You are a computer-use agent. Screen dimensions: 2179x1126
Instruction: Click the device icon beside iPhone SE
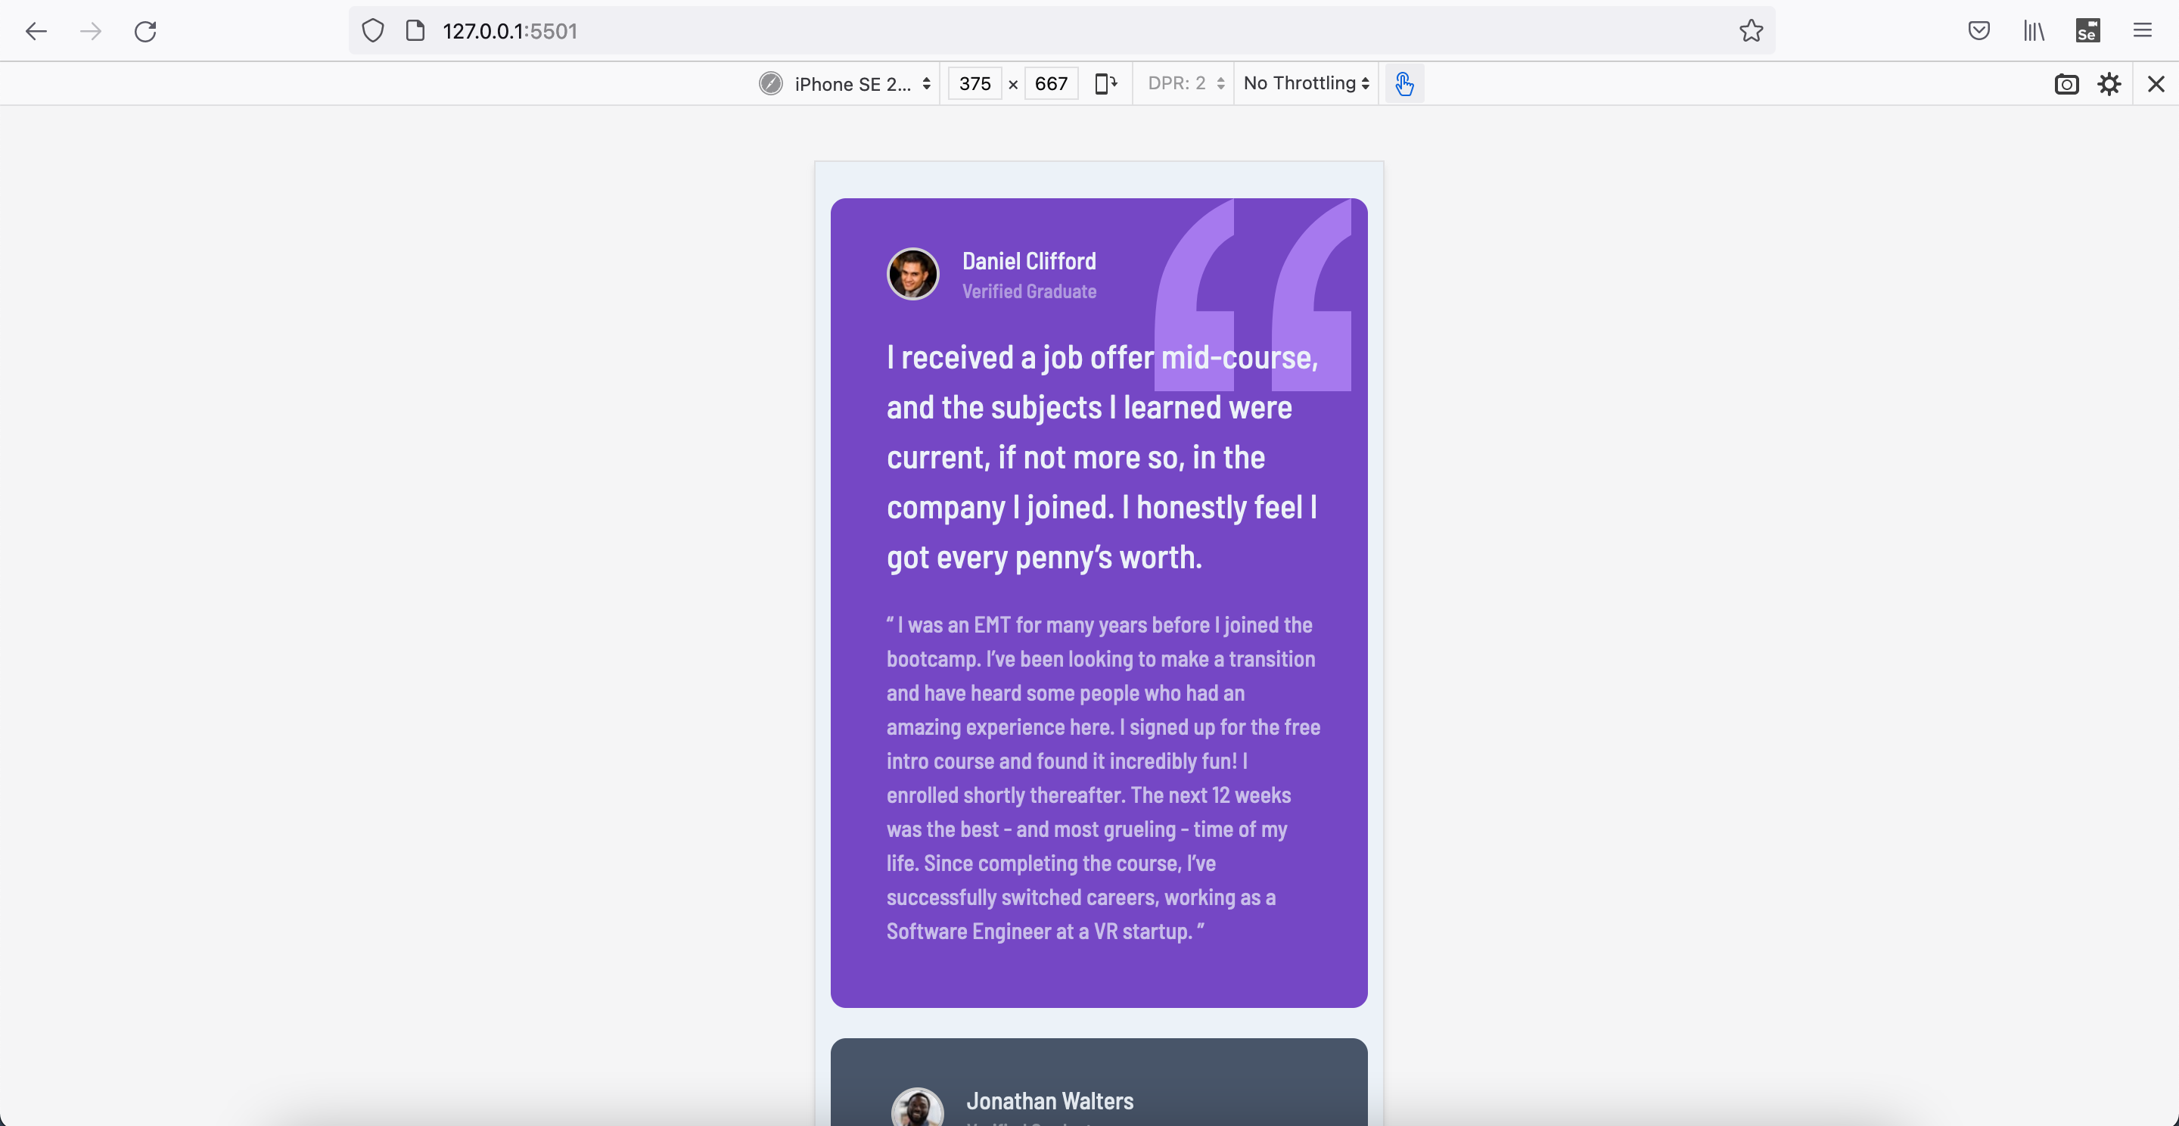pos(771,84)
